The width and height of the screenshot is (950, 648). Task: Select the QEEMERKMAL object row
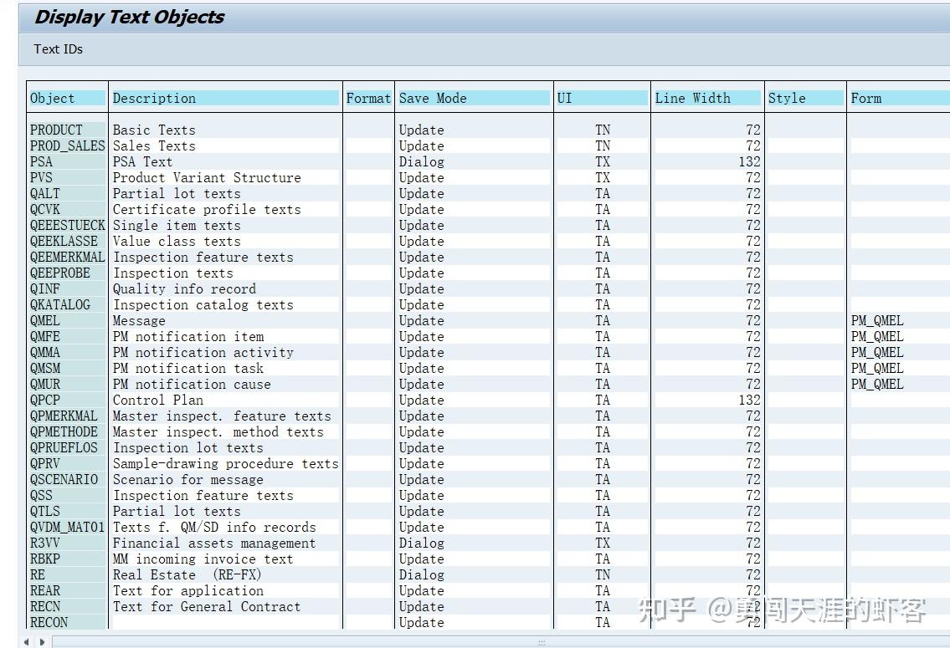tap(67, 258)
